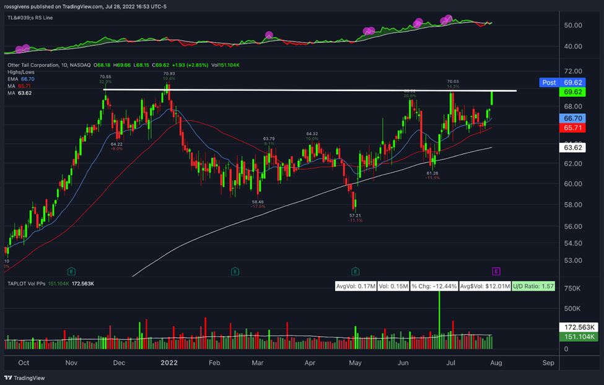The width and height of the screenshot is (604, 385).
Task: Click the 70.55 high label
Action: [105, 77]
